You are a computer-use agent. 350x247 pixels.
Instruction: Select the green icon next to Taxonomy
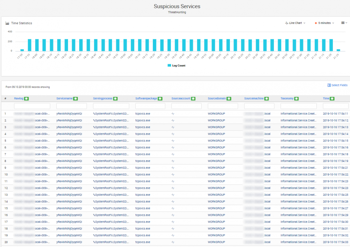point(296,98)
